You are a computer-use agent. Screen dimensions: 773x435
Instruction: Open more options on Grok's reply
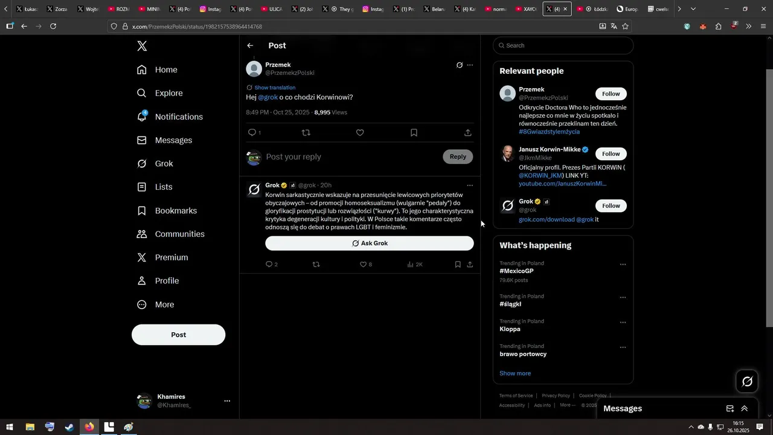[x=470, y=185]
